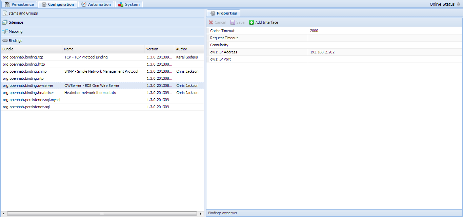This screenshot has height=217, width=463.
Task: Edit the Granularity value field
Action: (x=385, y=45)
